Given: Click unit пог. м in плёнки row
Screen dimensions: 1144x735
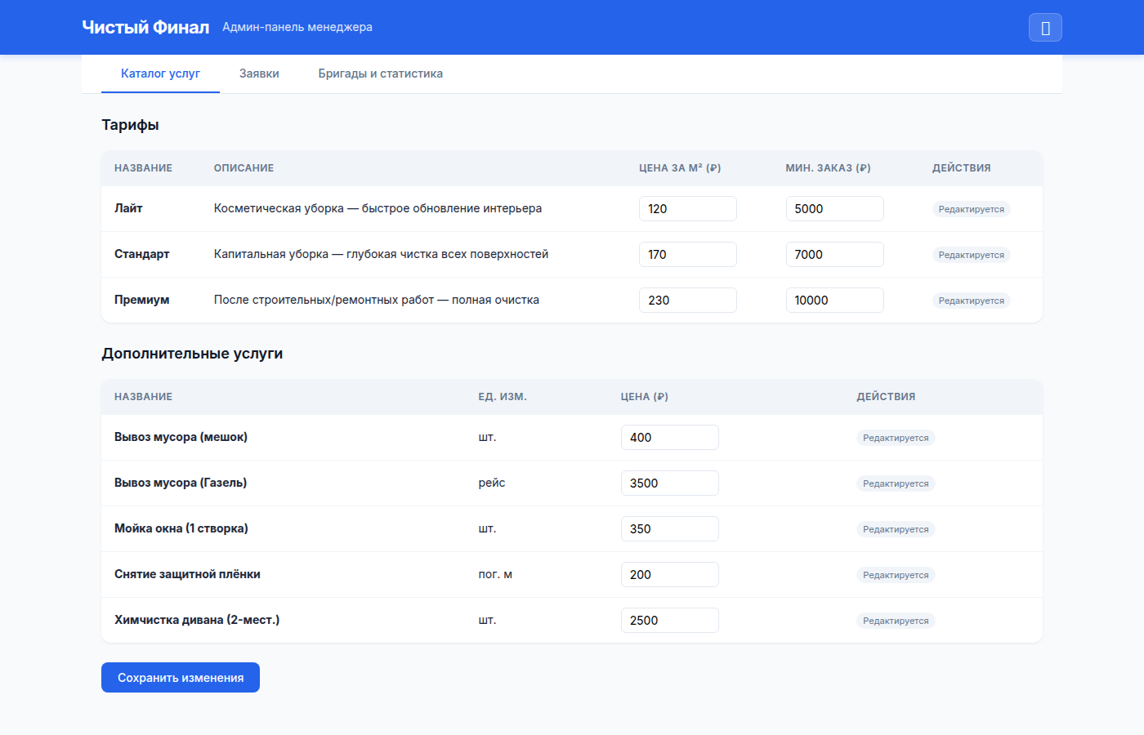Looking at the screenshot, I should pos(495,574).
